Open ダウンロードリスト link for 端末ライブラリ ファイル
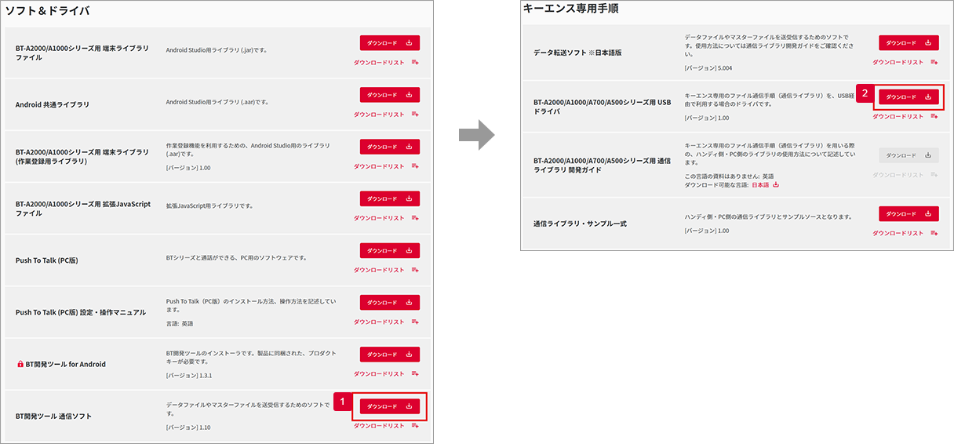Screen dimensions: 954x444 (x=379, y=63)
